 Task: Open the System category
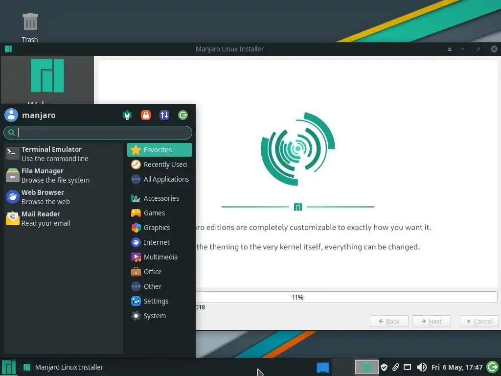pos(159,316)
